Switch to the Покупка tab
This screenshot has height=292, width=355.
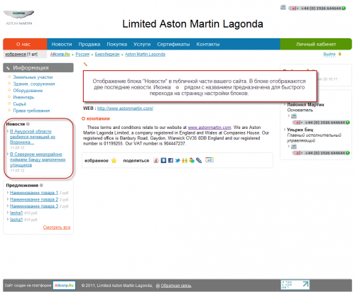pyautogui.click(x=116, y=44)
